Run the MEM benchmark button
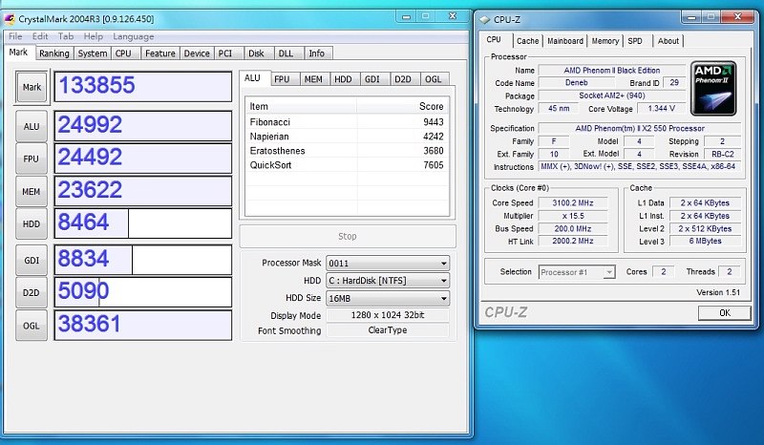764x445 pixels. (32, 192)
